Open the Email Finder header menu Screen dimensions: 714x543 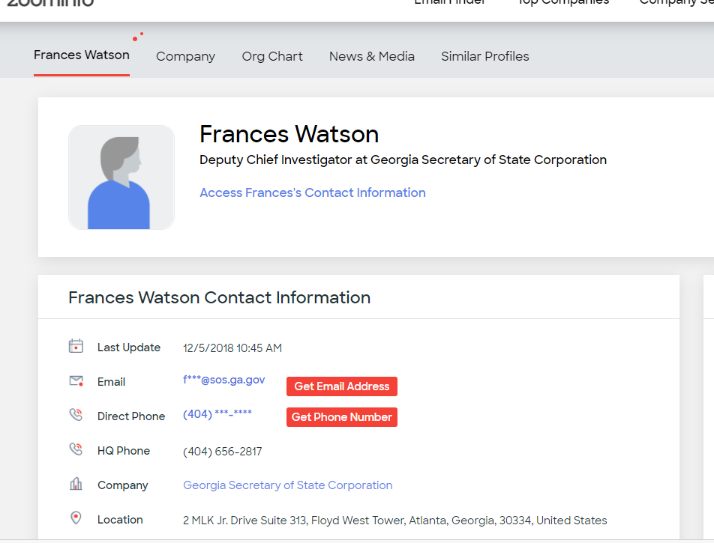coord(450,2)
